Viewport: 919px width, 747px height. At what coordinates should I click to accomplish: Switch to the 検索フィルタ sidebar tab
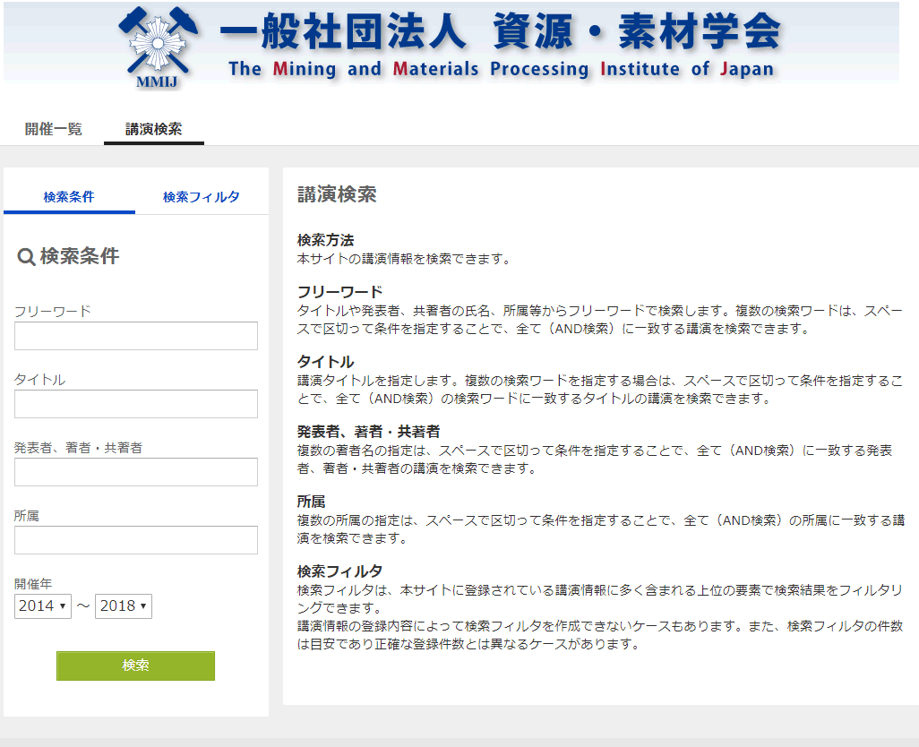click(202, 197)
